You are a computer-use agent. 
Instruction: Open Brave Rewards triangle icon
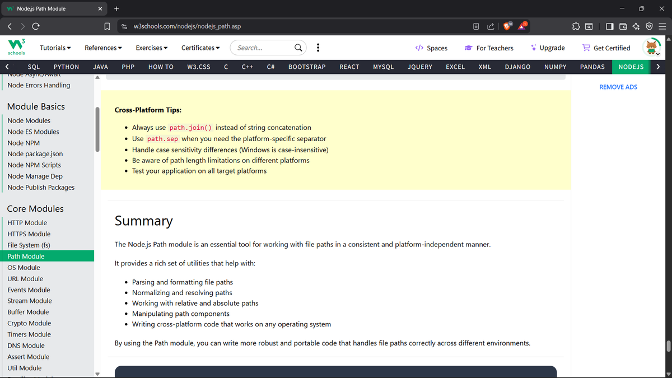coord(523,26)
